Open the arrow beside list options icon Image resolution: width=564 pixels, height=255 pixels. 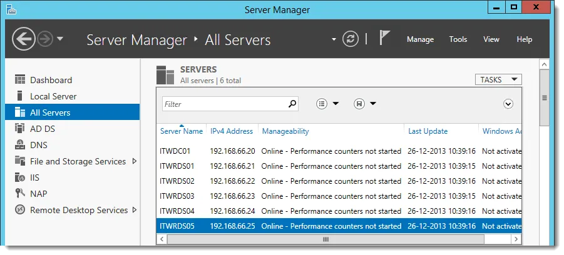(336, 103)
